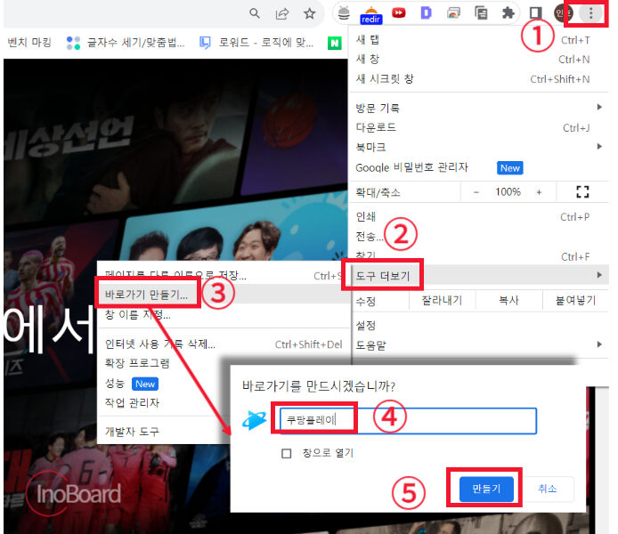Click the rainbow window extension icon
Image resolution: width=618 pixels, height=534 pixels.
(x=453, y=13)
